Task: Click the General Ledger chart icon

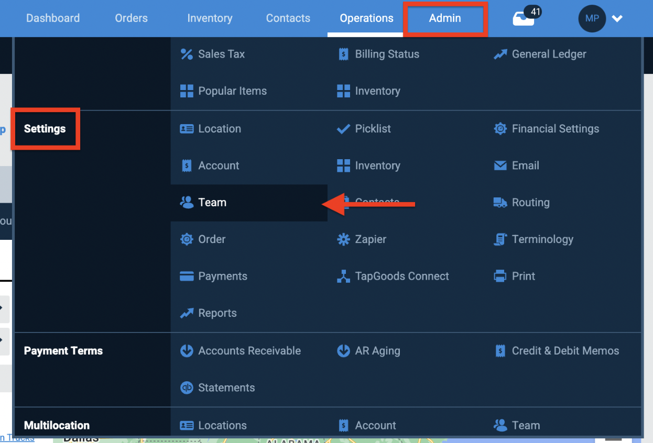Action: tap(500, 54)
